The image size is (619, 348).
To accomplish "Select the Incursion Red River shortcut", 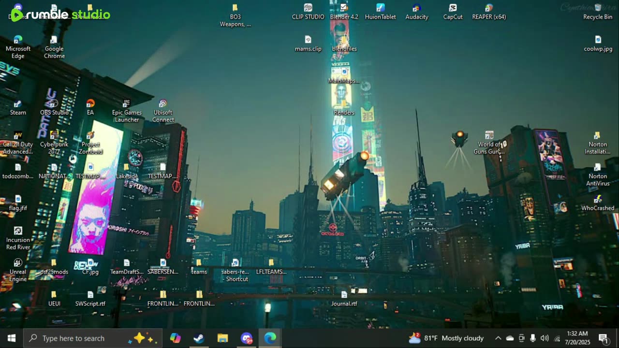I will (x=18, y=238).
